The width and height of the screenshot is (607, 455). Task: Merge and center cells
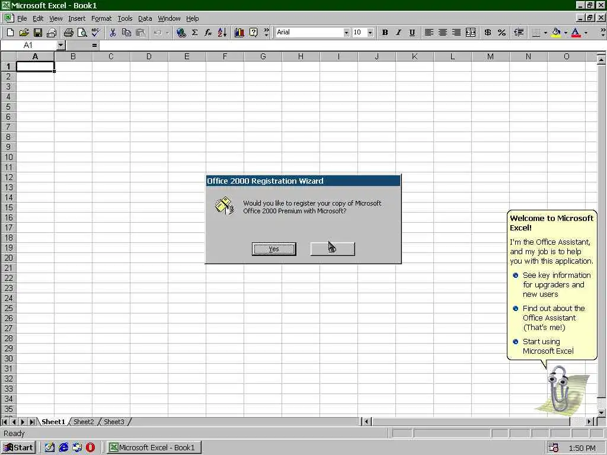(470, 33)
